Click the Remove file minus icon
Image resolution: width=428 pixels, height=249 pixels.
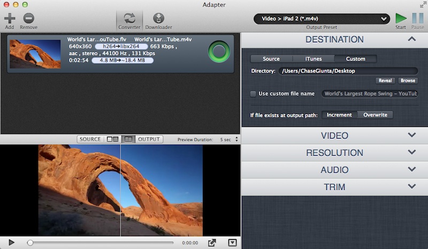pyautogui.click(x=29, y=18)
